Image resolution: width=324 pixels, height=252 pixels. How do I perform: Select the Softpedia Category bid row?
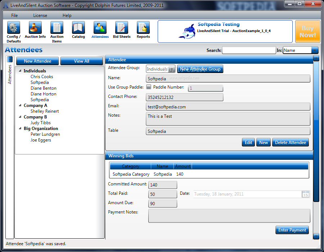click(x=209, y=174)
